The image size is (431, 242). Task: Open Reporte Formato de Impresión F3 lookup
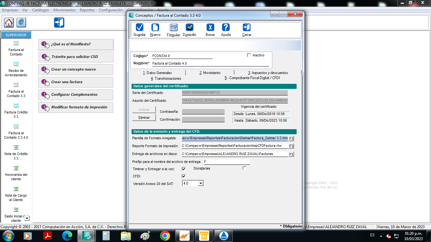pyautogui.click(x=291, y=146)
